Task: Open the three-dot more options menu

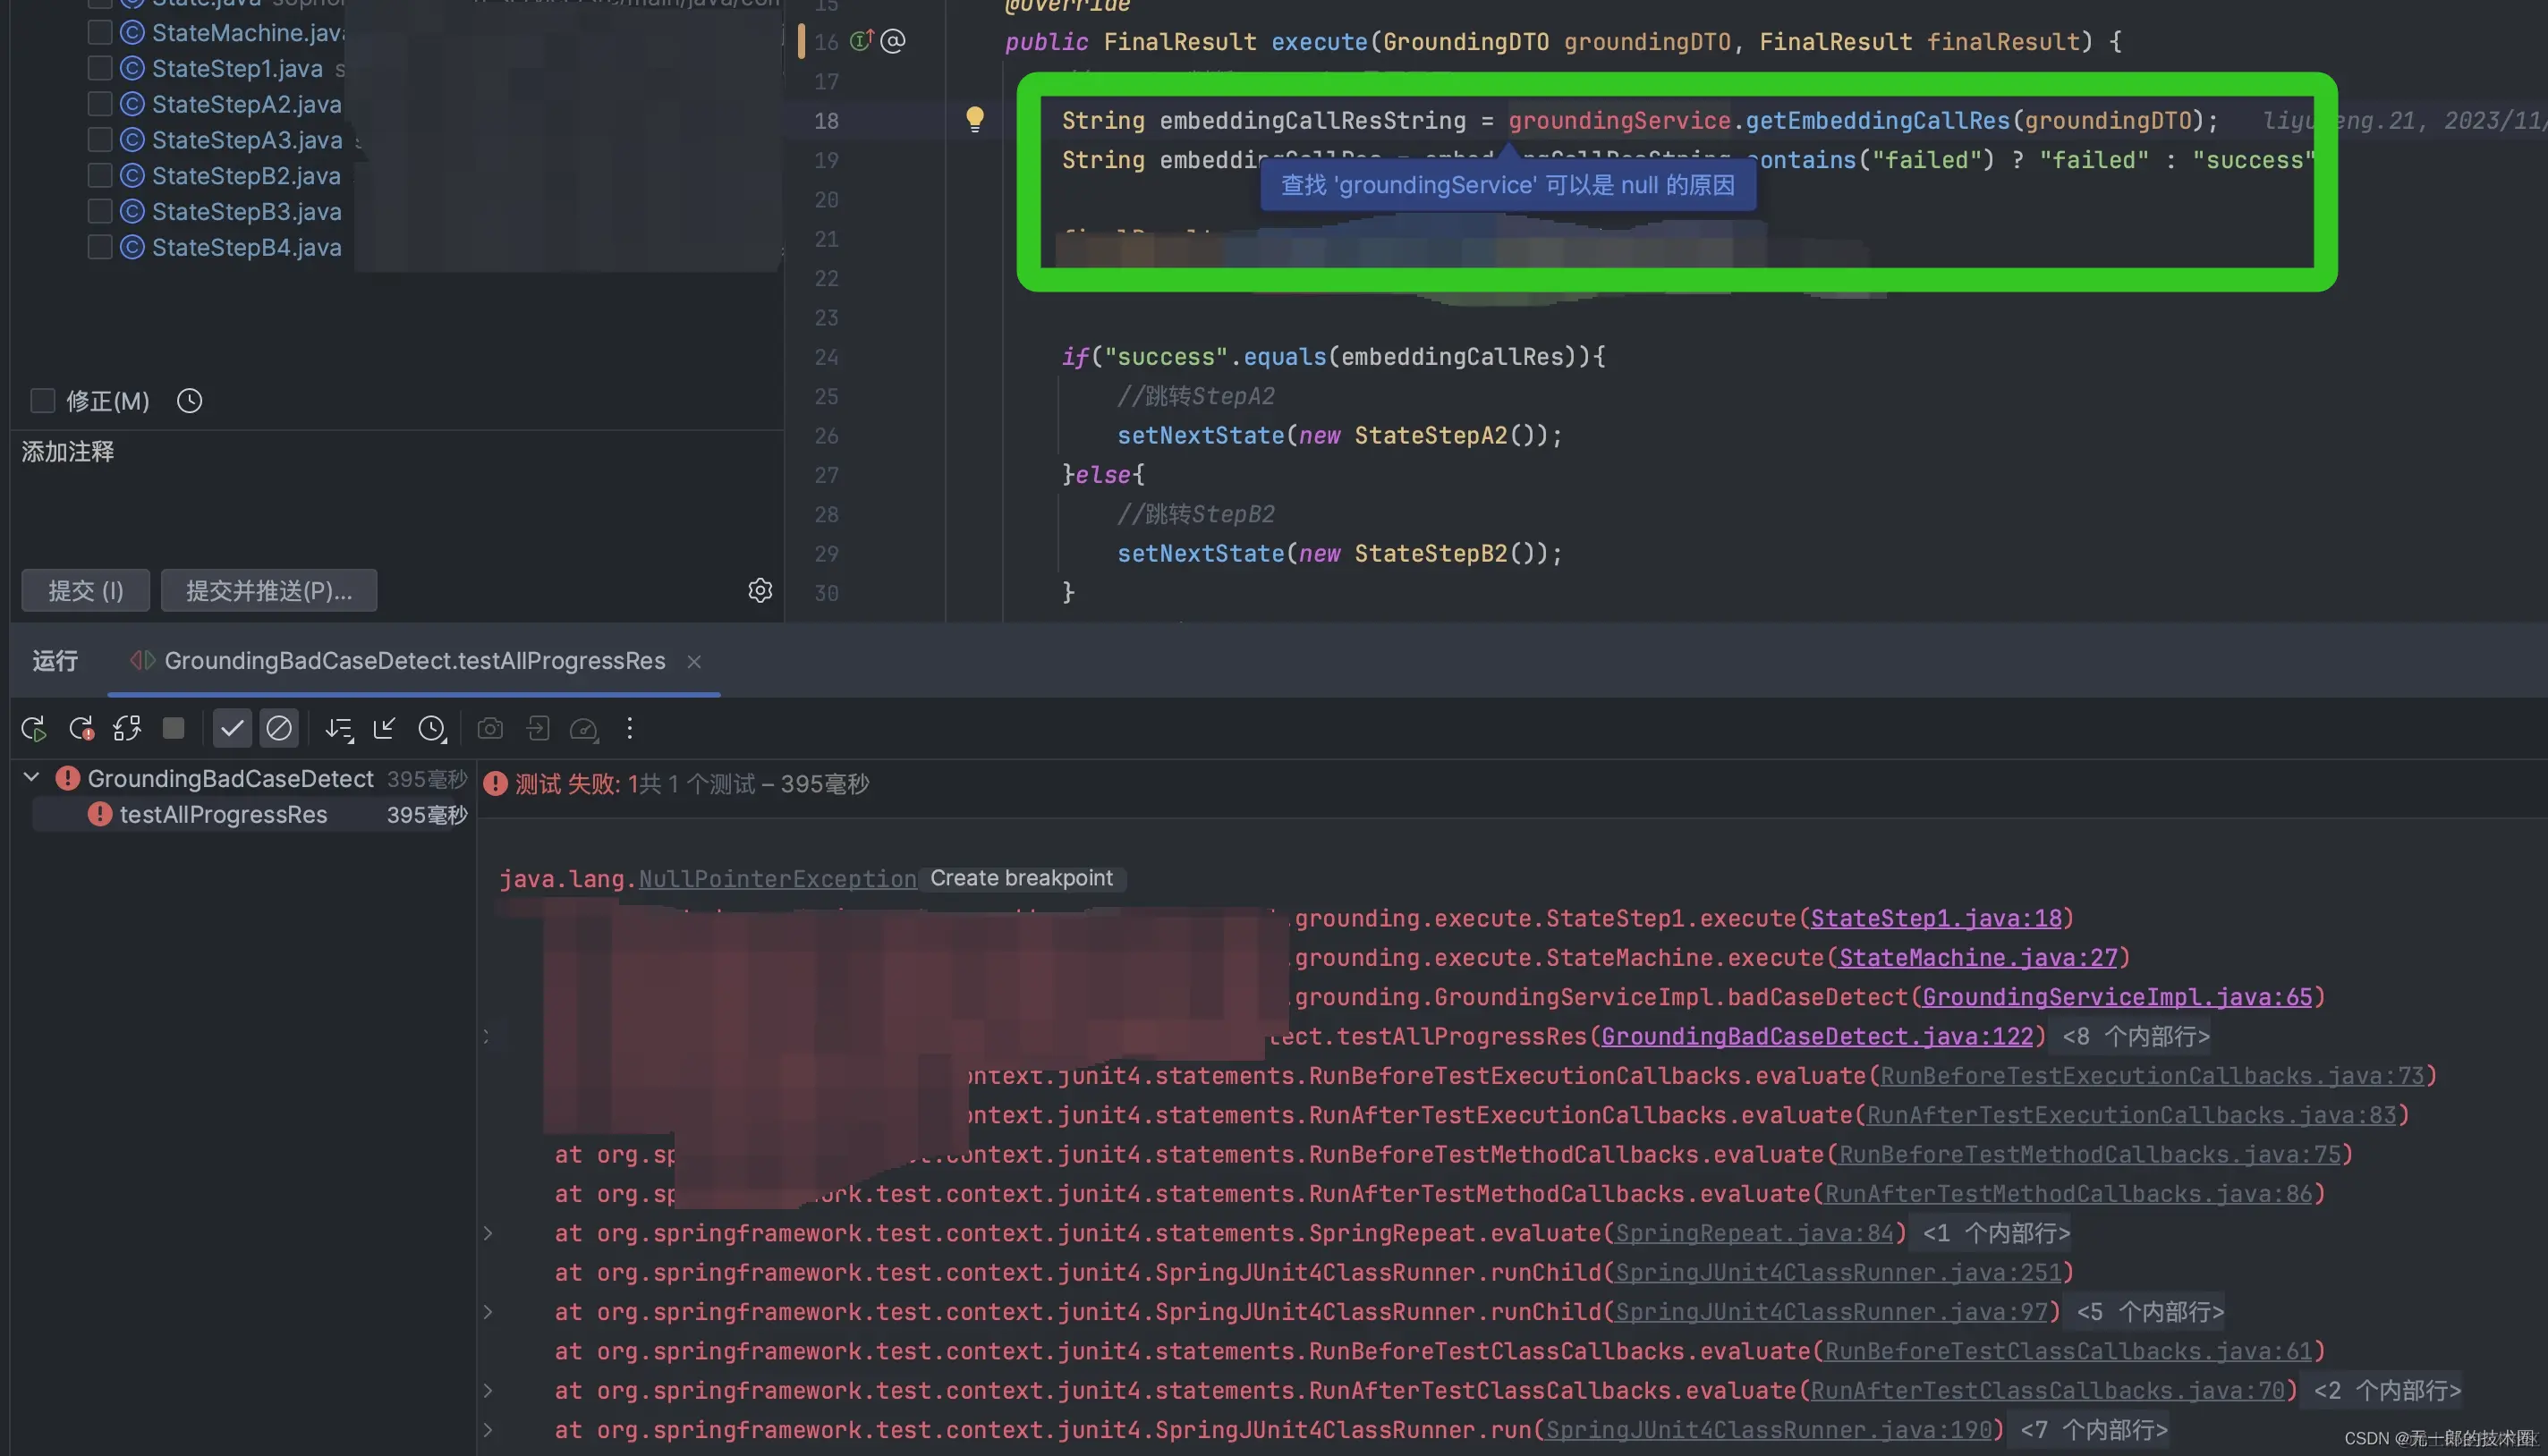Action: (629, 729)
